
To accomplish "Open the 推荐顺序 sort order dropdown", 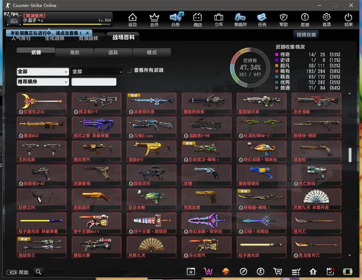I will (43, 82).
